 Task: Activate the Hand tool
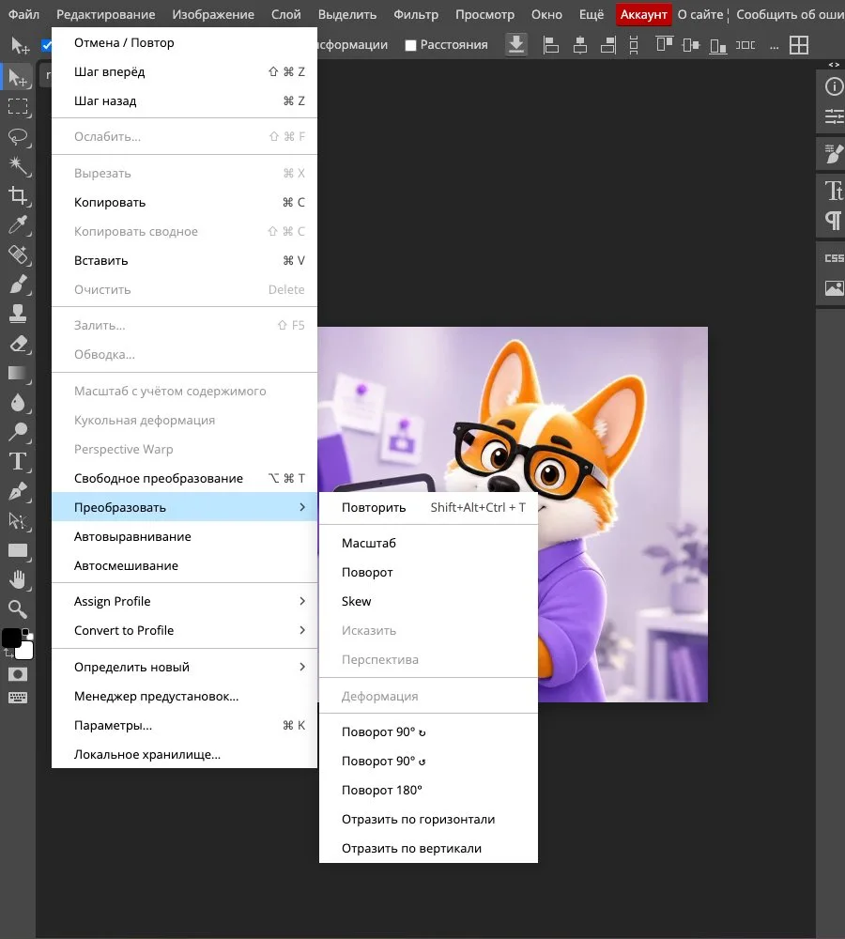(18, 579)
